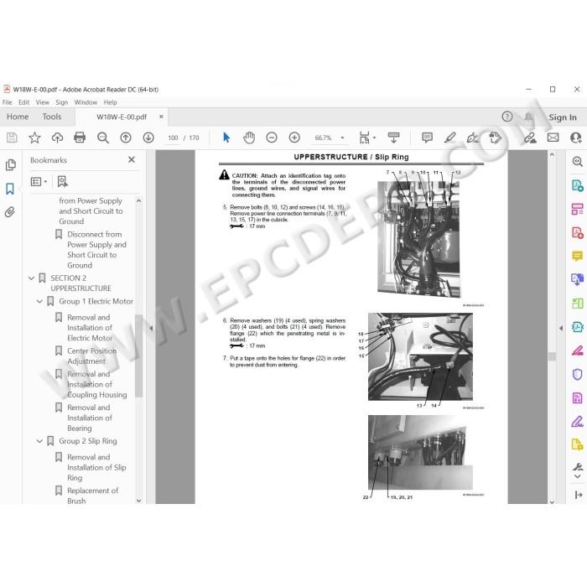This screenshot has width=587, height=587.
Task: Open notifications bell
Action: (x=528, y=117)
